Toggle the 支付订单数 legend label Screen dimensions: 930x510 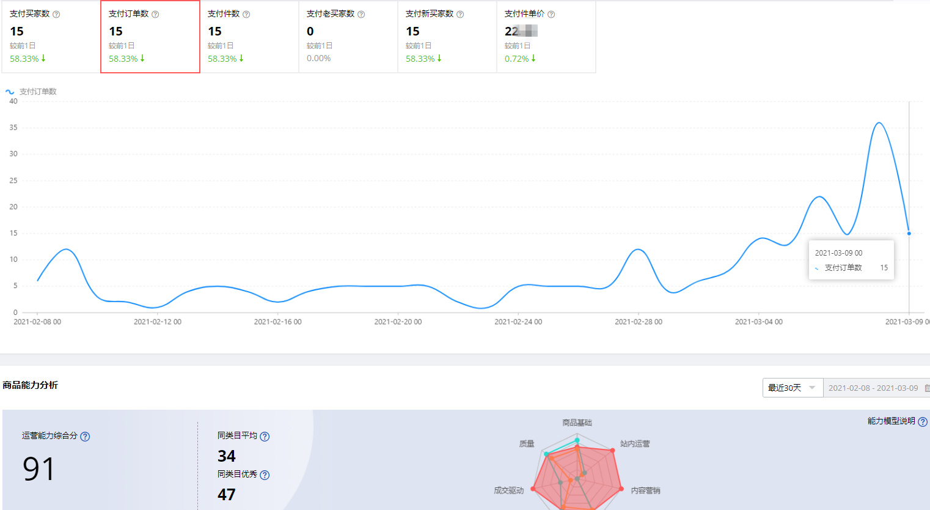click(x=38, y=92)
